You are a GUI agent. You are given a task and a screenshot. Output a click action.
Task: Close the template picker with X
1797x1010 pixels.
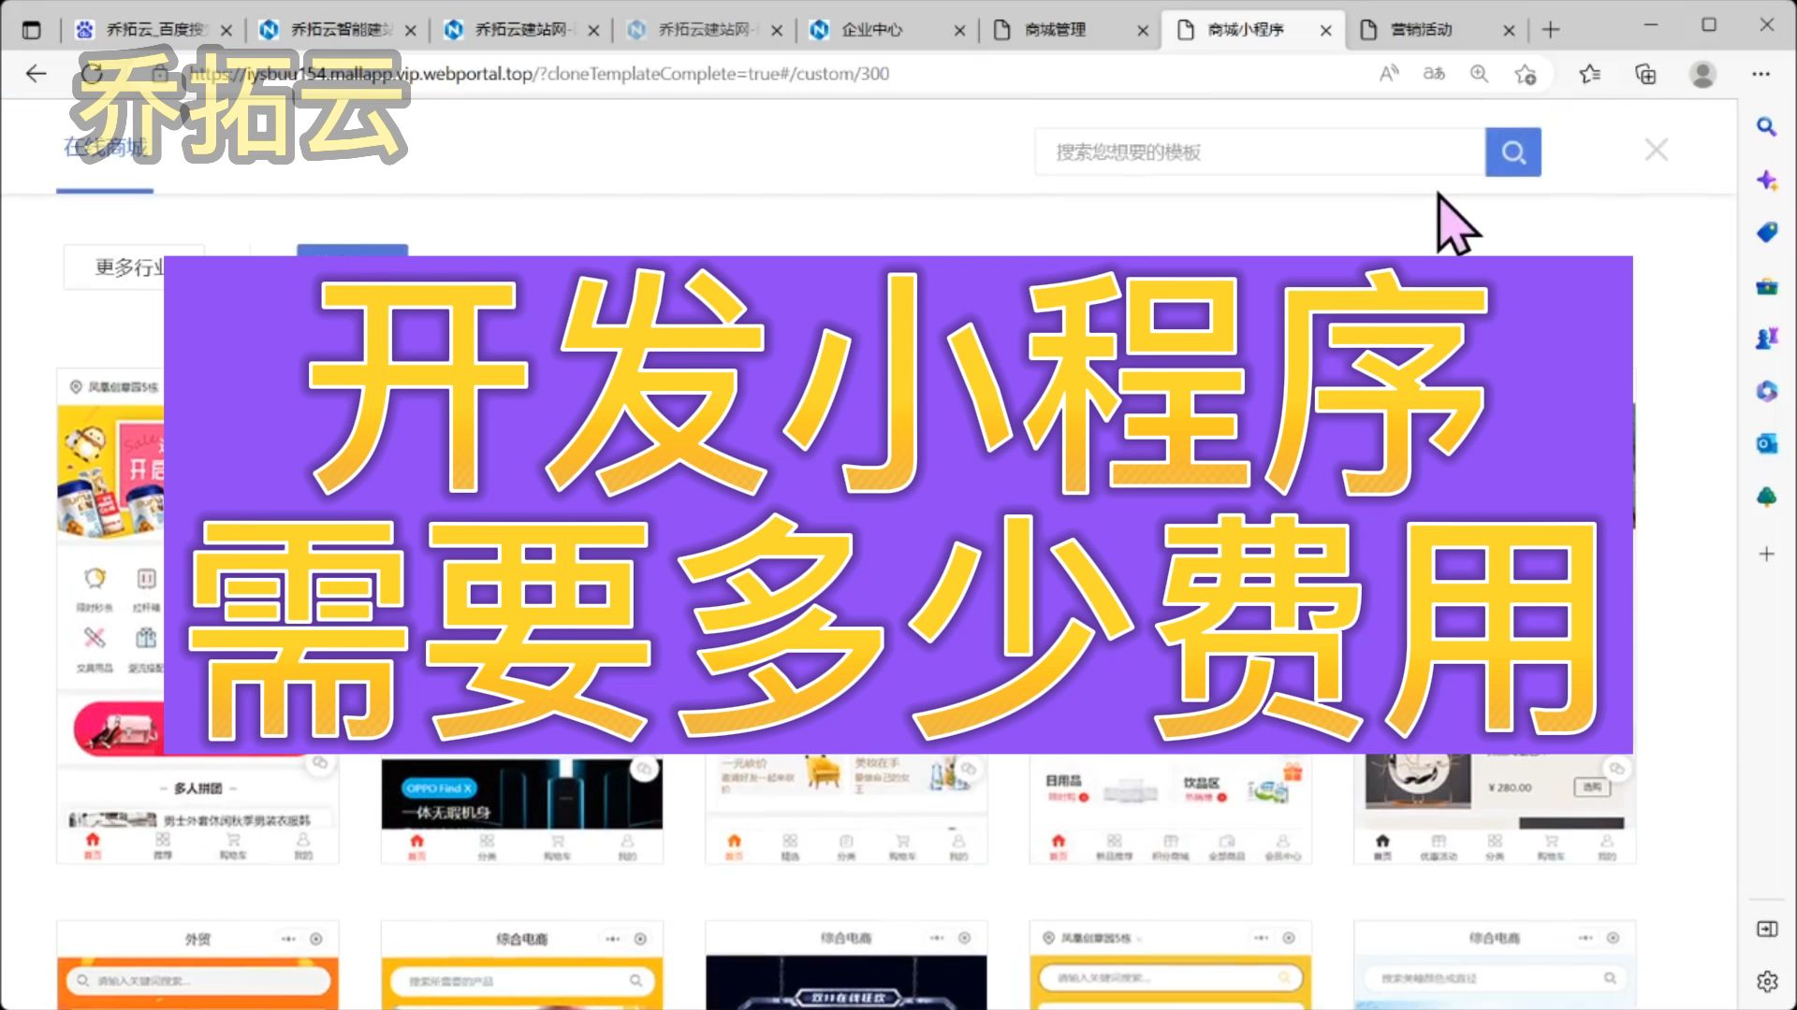pyautogui.click(x=1657, y=150)
